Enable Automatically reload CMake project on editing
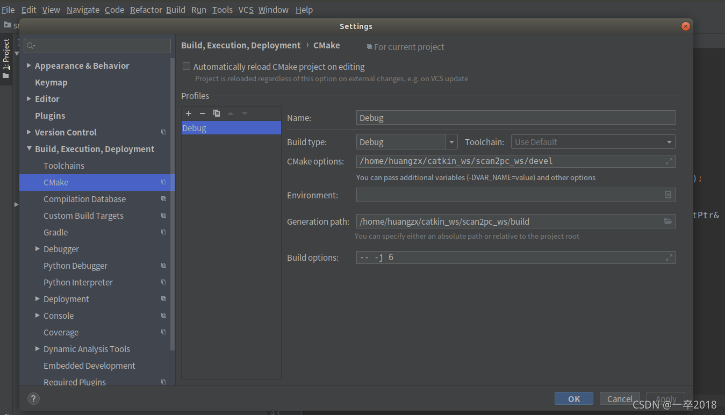The width and height of the screenshot is (725, 415). click(x=186, y=67)
